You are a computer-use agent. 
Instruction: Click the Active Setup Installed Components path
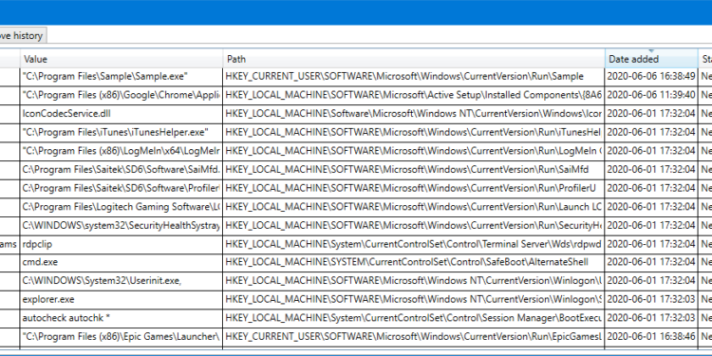(x=414, y=95)
